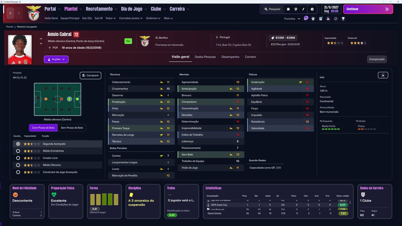
Task: Click the trophy icon in favorites bar
Action: [x=343, y=19]
